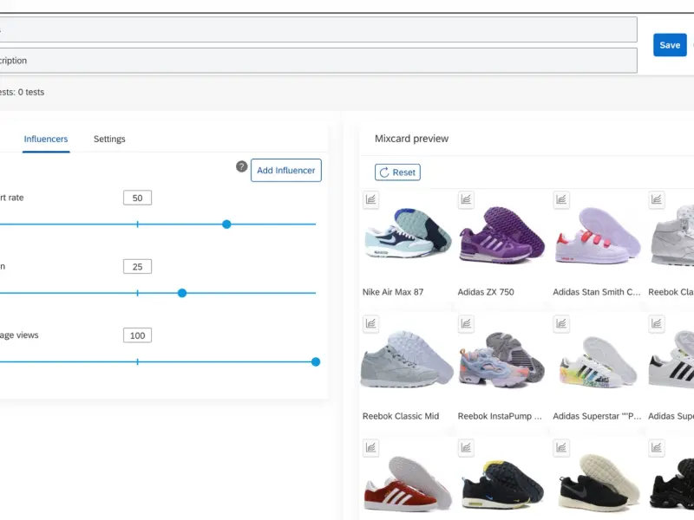Click the page views slider handle at 100
Viewport: 694px width, 520px height.
click(x=316, y=362)
